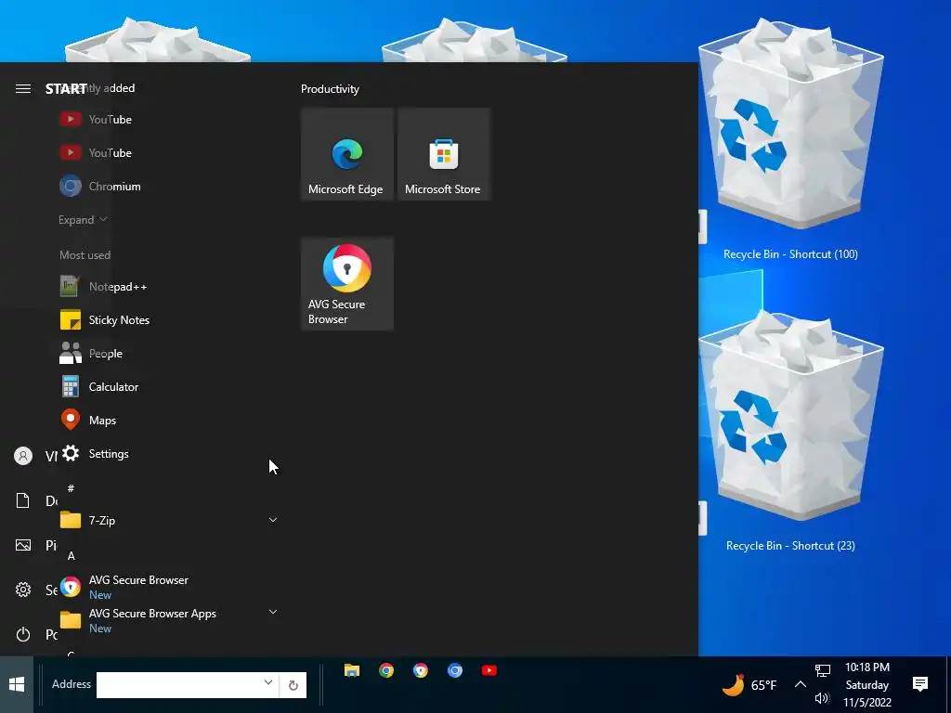Click the # letter index header
This screenshot has height=713, width=951.
click(x=71, y=488)
